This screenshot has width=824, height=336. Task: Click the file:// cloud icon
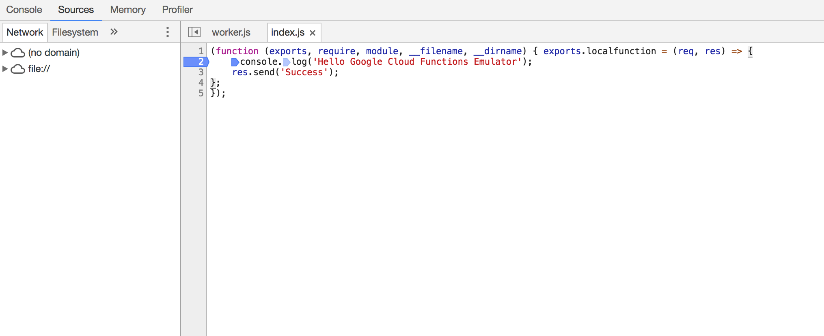[x=17, y=69]
